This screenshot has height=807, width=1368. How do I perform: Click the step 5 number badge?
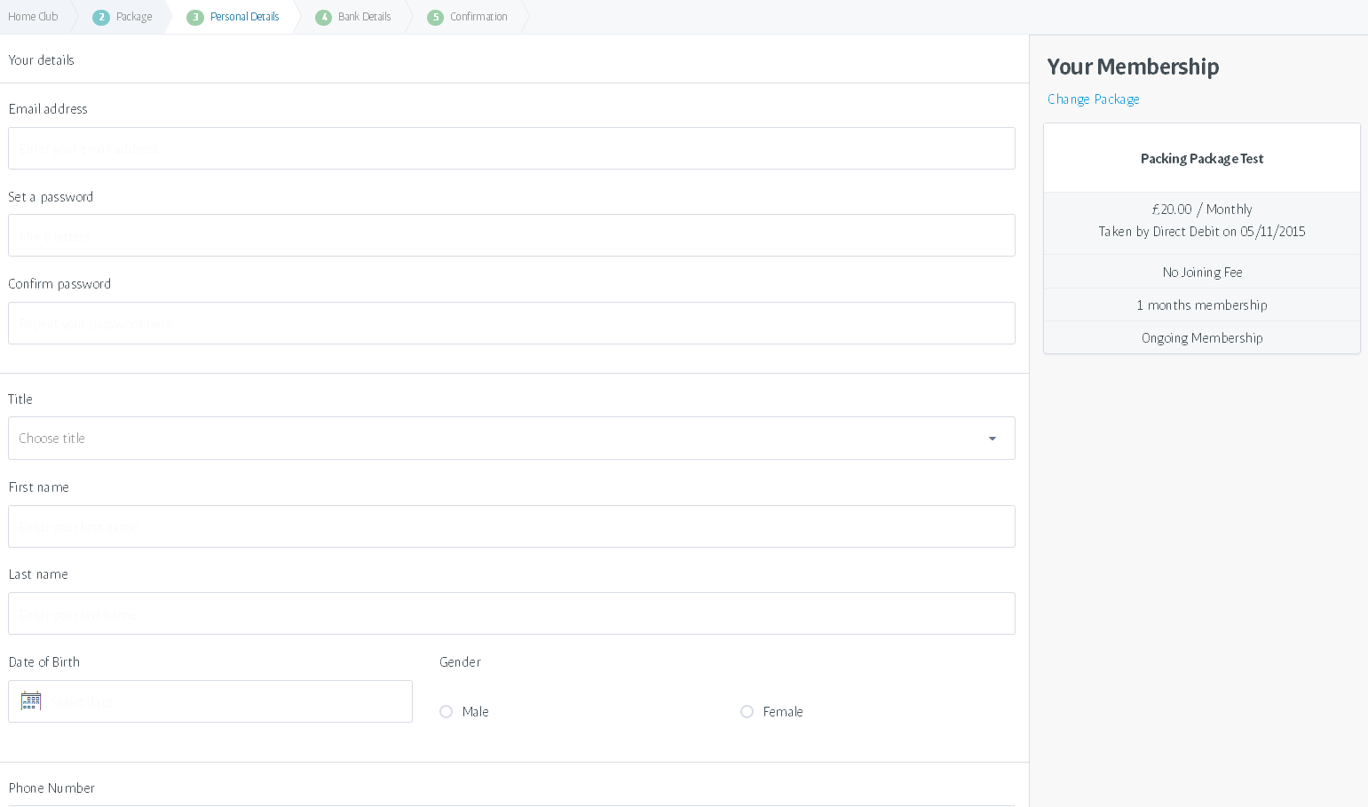pyautogui.click(x=435, y=18)
